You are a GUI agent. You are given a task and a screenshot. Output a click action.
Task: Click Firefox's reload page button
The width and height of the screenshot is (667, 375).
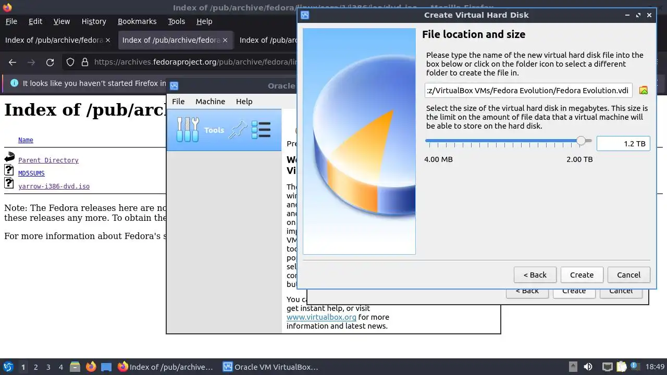tap(50, 62)
